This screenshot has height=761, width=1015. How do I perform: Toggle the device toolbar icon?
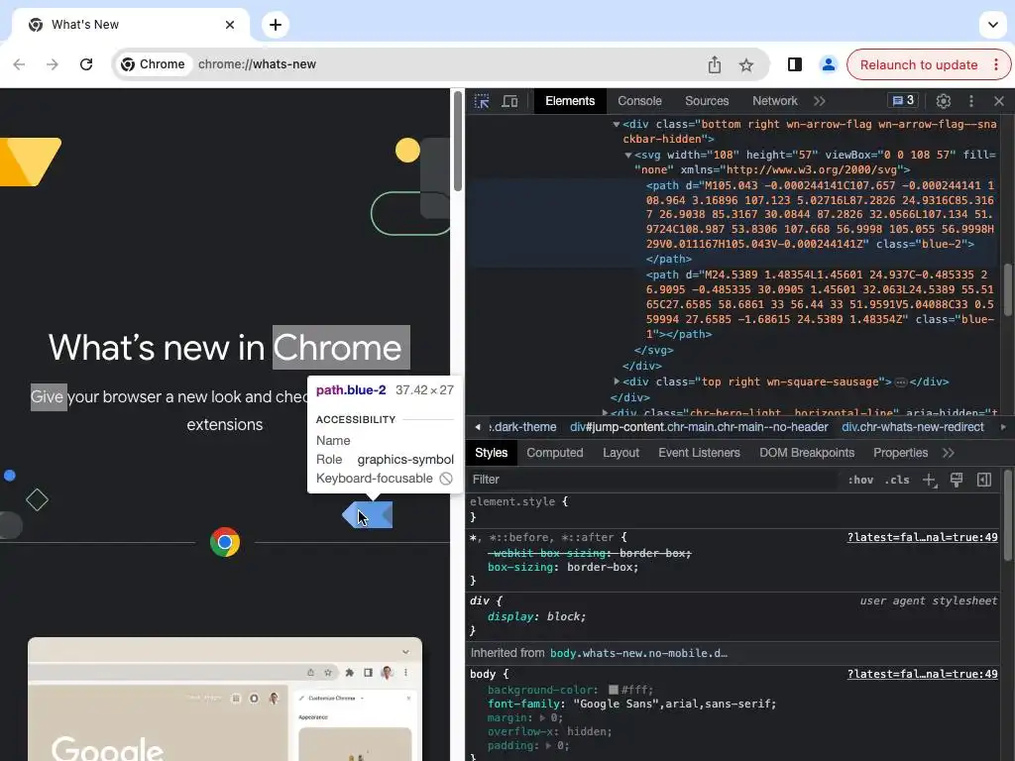point(510,101)
